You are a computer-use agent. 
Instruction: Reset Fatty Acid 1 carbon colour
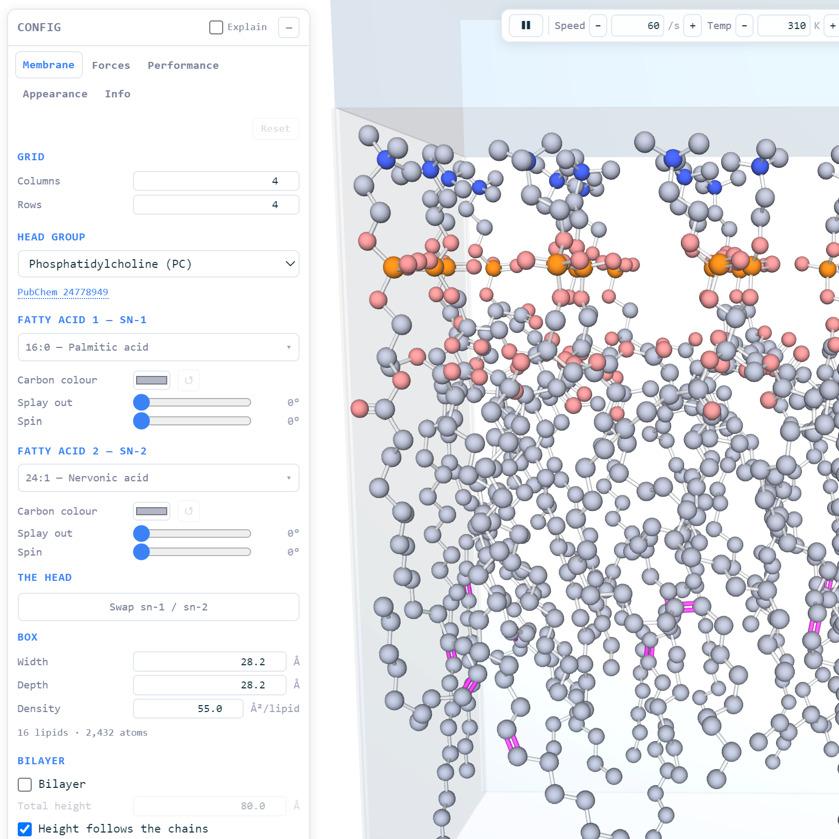tap(189, 380)
